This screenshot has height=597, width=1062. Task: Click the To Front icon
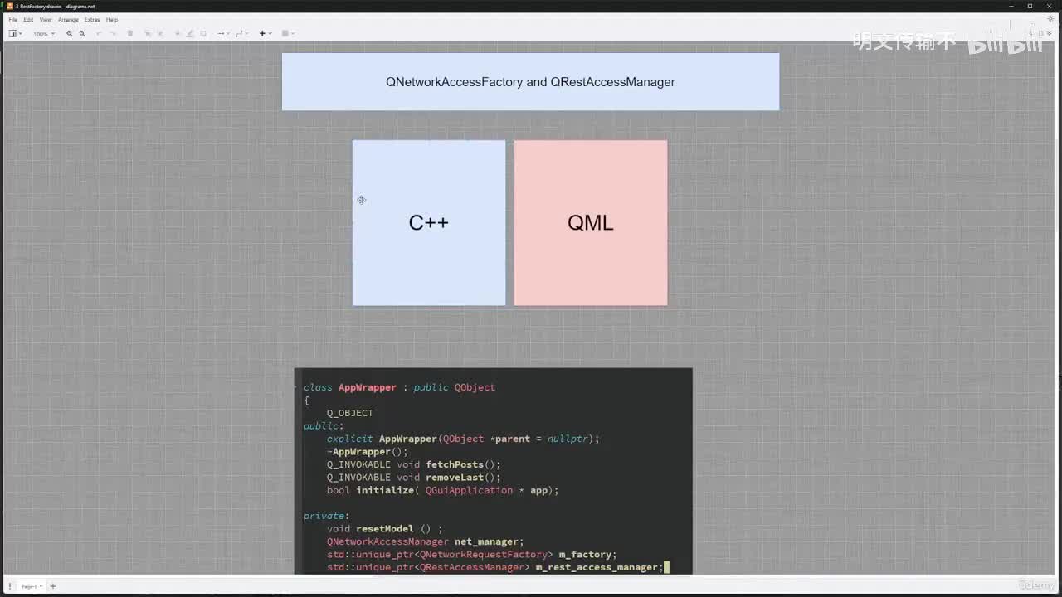tap(148, 34)
